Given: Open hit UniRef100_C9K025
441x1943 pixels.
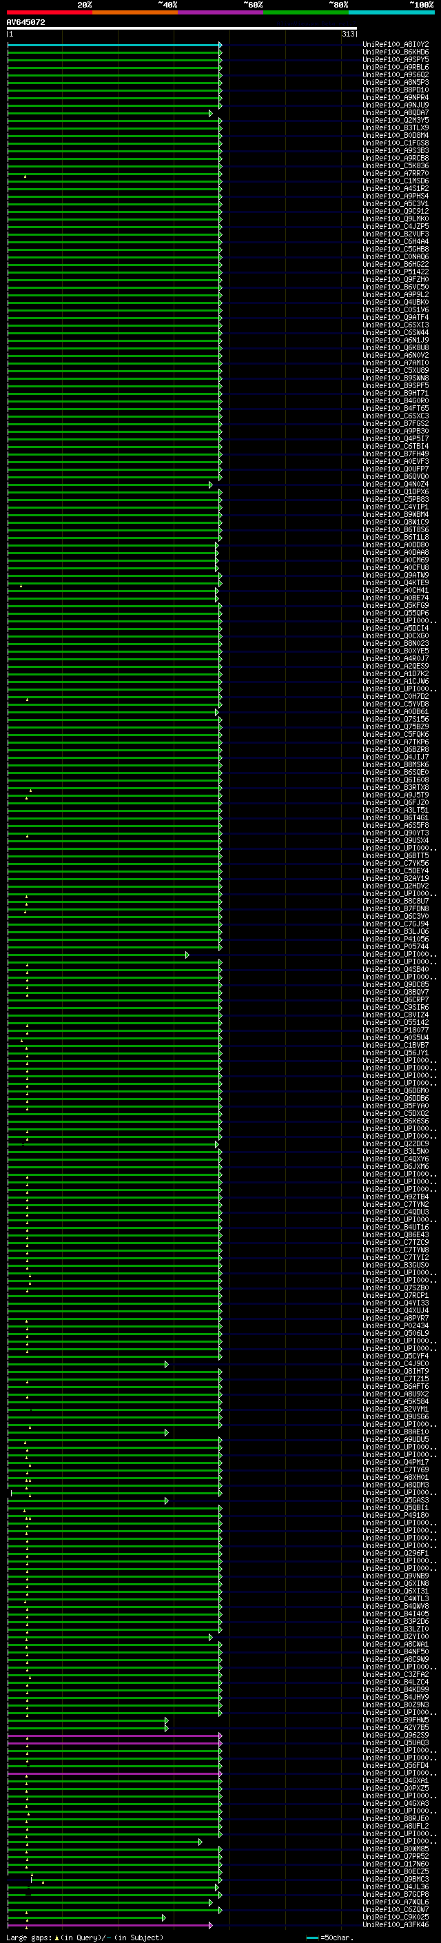Looking at the screenshot, I should (x=396, y=1917).
